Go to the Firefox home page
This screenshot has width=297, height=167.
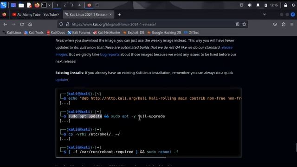(x=30, y=24)
